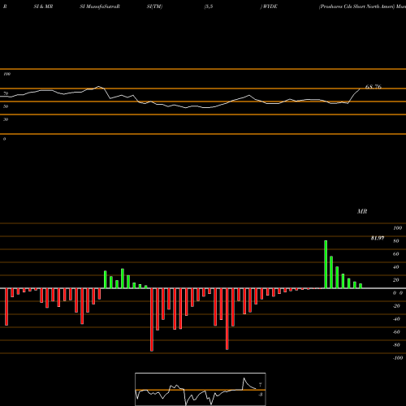Click the MR indicator label
Image resolution: width=406 pixels, height=406 pixels.
[x=362, y=211]
